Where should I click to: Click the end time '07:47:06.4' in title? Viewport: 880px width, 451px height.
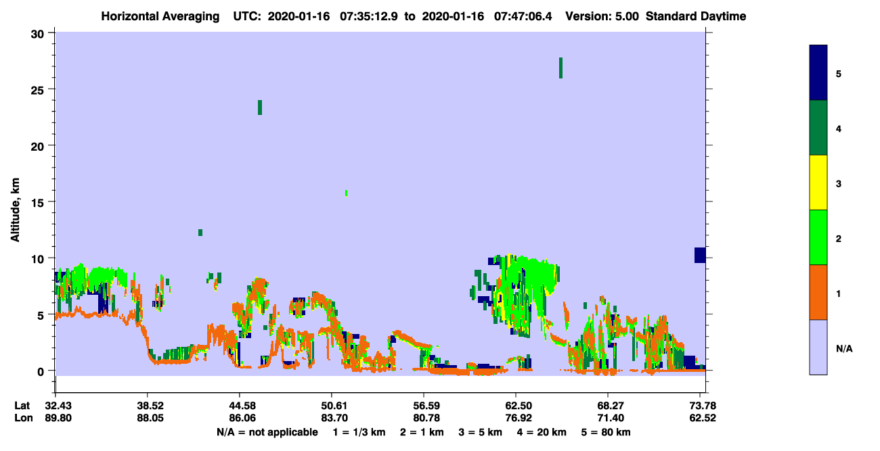tap(524, 16)
